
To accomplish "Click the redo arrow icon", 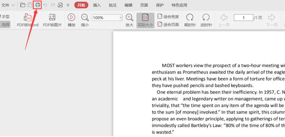I will click(53, 5).
